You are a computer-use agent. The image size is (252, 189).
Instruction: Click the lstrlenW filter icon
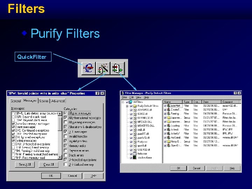point(169,133)
